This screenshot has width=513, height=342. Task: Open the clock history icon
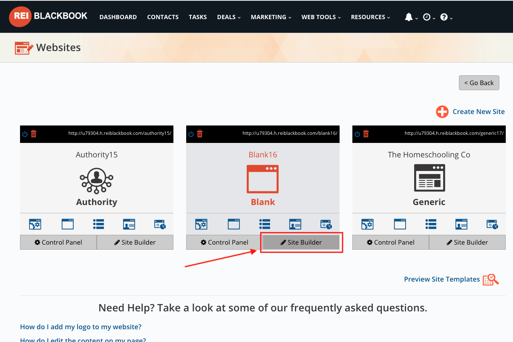pos(427,17)
